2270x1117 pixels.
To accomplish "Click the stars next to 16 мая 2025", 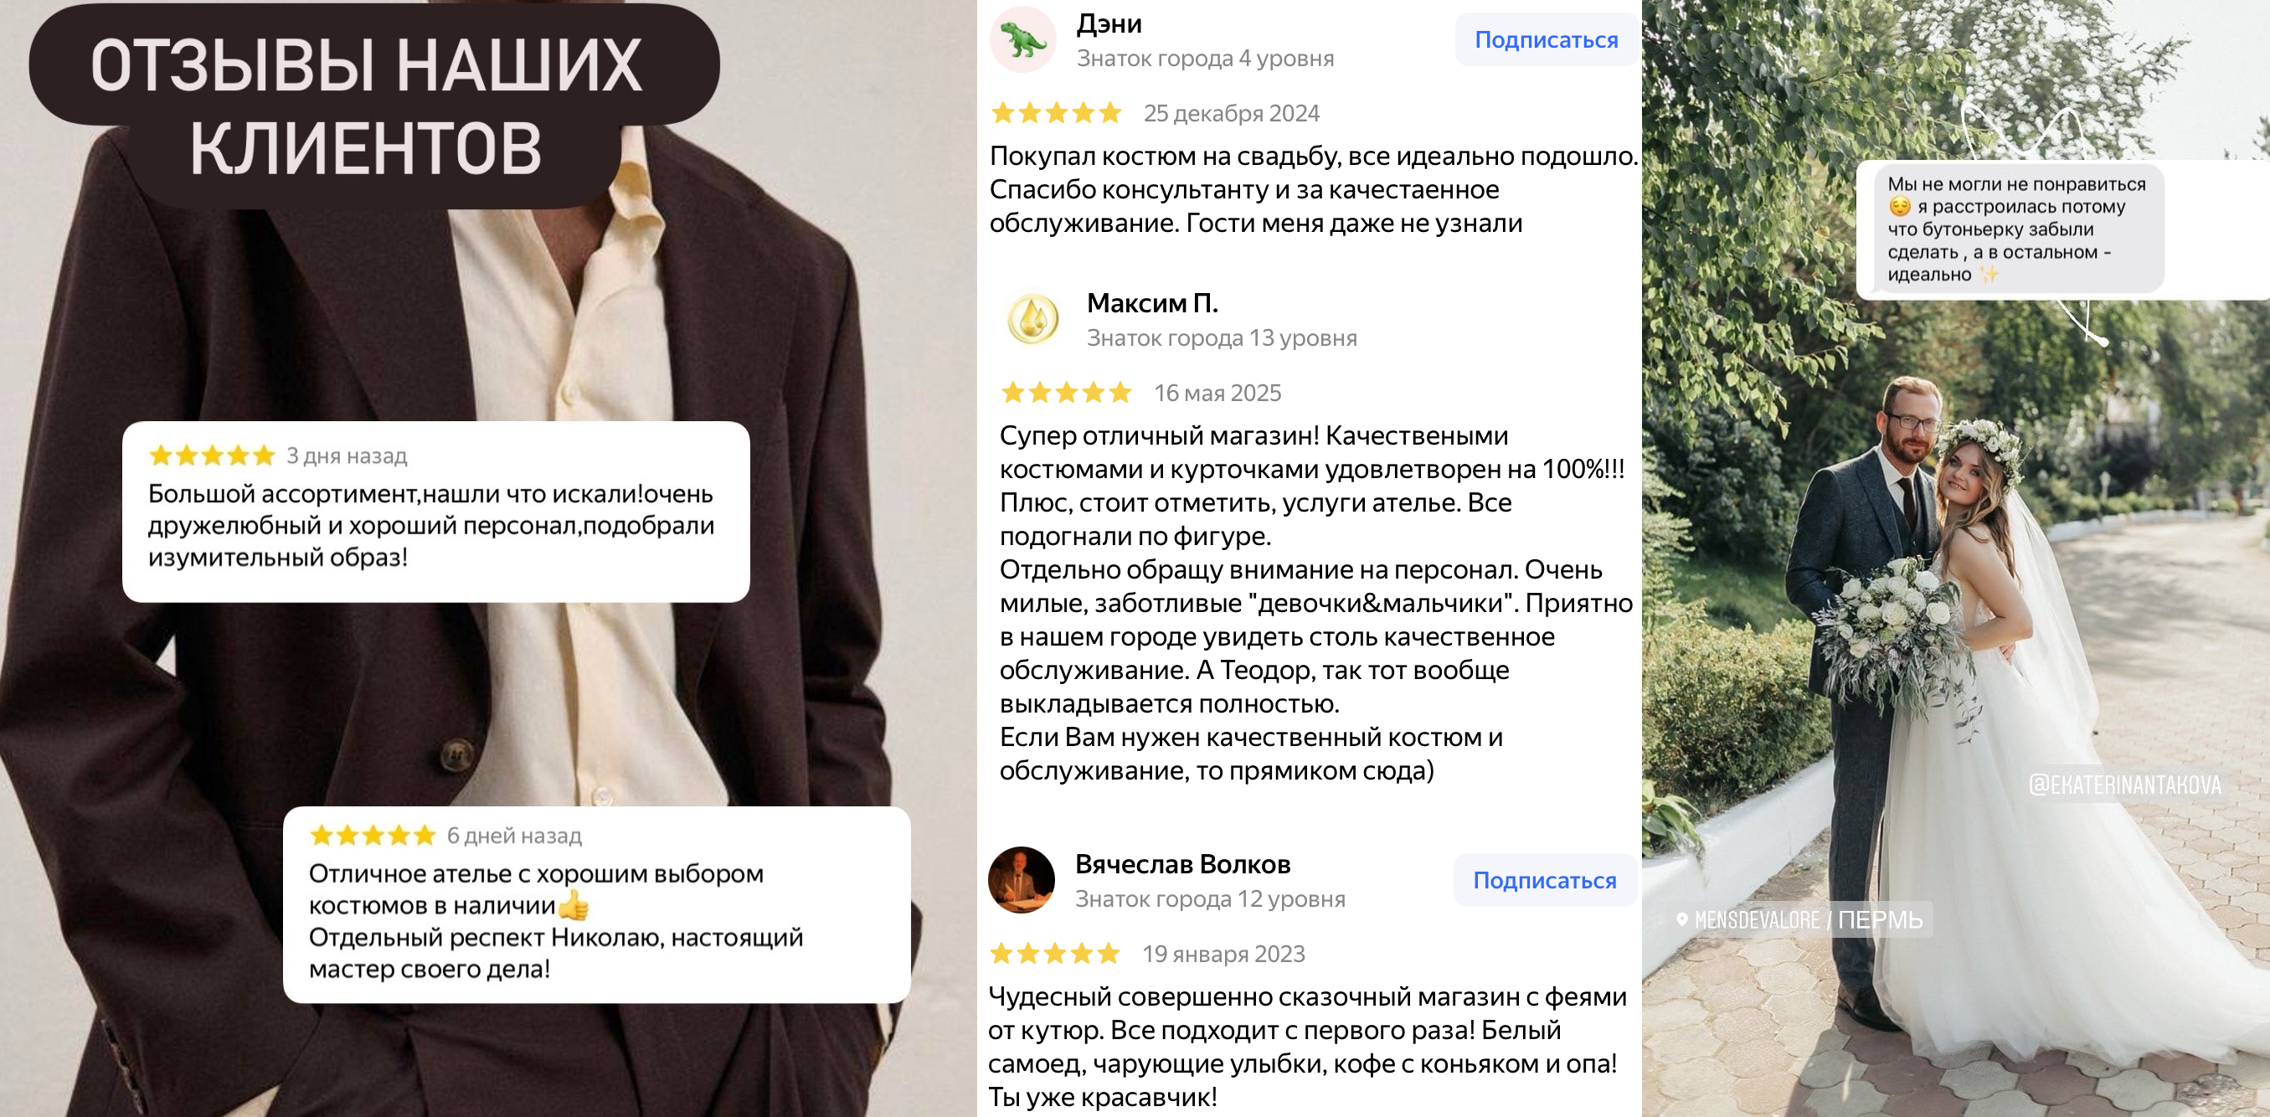I will point(1066,393).
